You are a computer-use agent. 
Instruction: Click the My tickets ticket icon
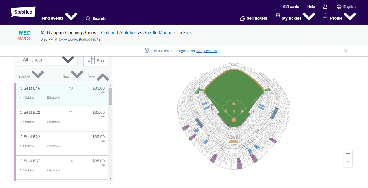click(x=278, y=16)
